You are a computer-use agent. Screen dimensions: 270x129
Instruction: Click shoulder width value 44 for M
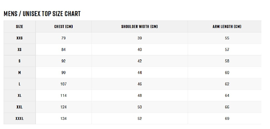140,72
